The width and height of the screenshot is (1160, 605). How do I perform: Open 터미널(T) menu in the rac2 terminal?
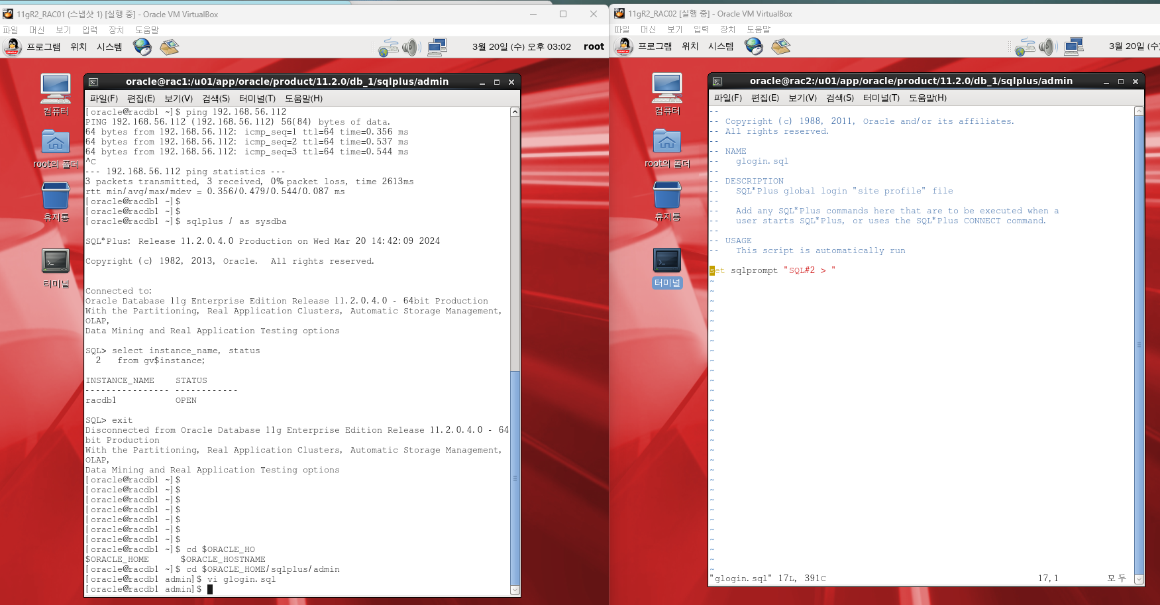tap(881, 98)
